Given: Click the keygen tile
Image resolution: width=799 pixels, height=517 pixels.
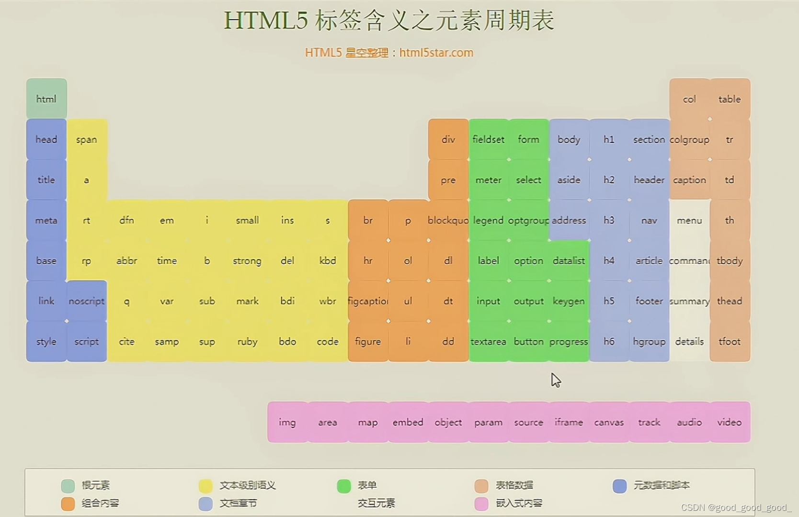Looking at the screenshot, I should [569, 301].
